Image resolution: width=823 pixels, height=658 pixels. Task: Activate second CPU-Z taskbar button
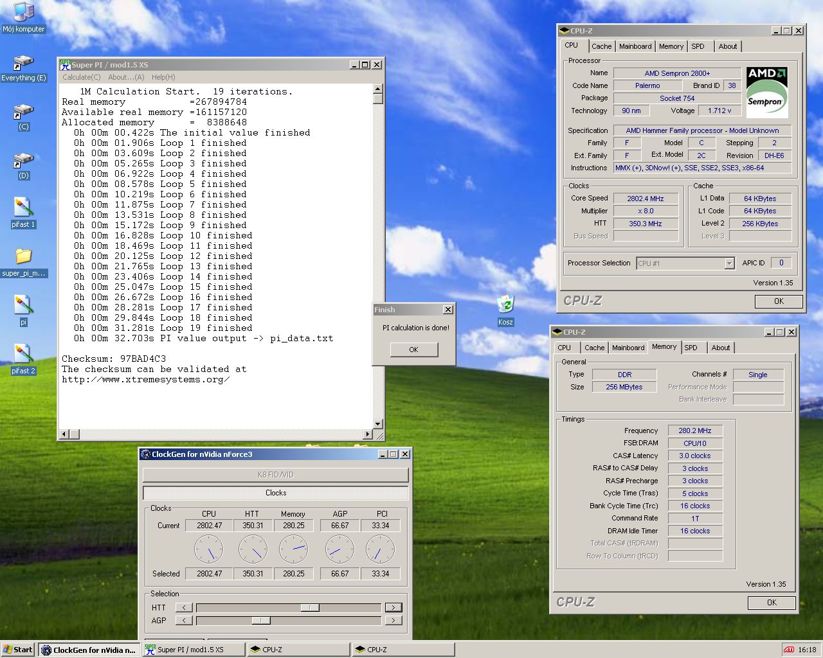[x=403, y=650]
